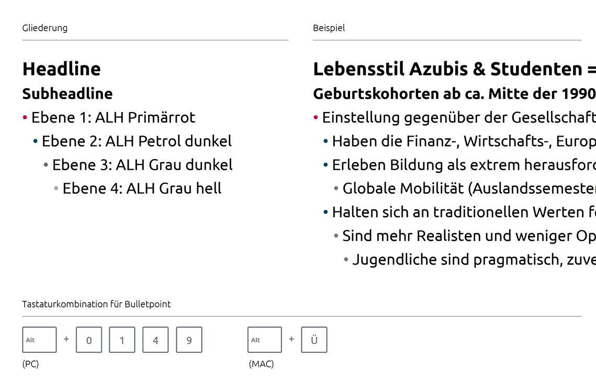Click the 4 key box
Viewport: 596px width, 376px height.
155,340
